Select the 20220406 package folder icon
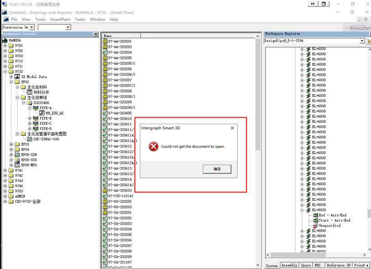The width and height of the screenshot is (371, 269). (29, 102)
